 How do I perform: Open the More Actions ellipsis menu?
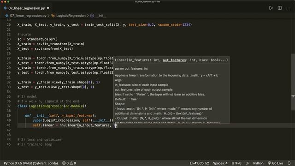[288, 8]
